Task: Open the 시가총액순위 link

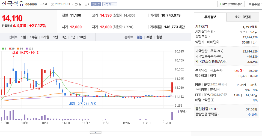Action: point(204,32)
